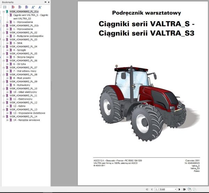Open bookmark options menu icon
The height and width of the screenshot is (193, 209).
coord(5,7)
